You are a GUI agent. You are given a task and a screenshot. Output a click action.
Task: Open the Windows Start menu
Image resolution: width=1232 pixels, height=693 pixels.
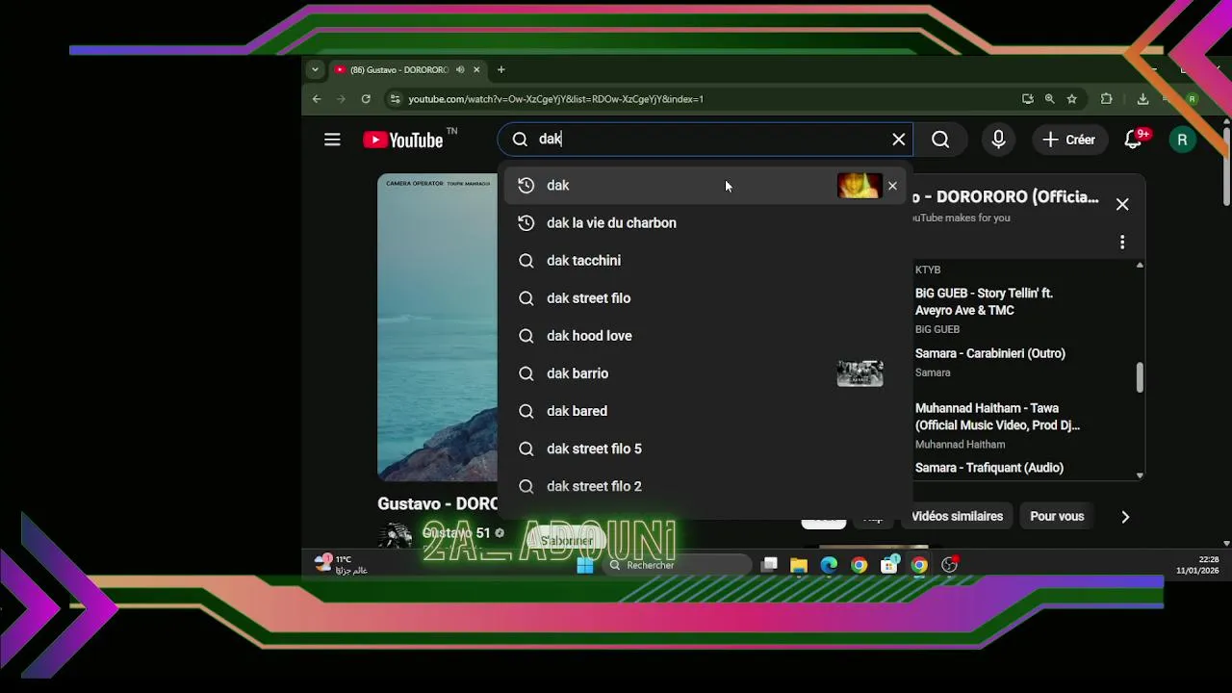coord(585,565)
